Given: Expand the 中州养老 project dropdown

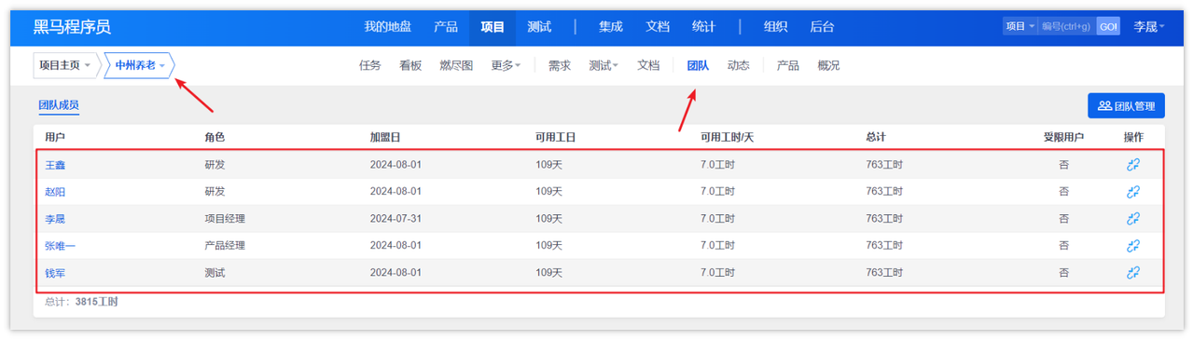Looking at the screenshot, I should click(140, 66).
